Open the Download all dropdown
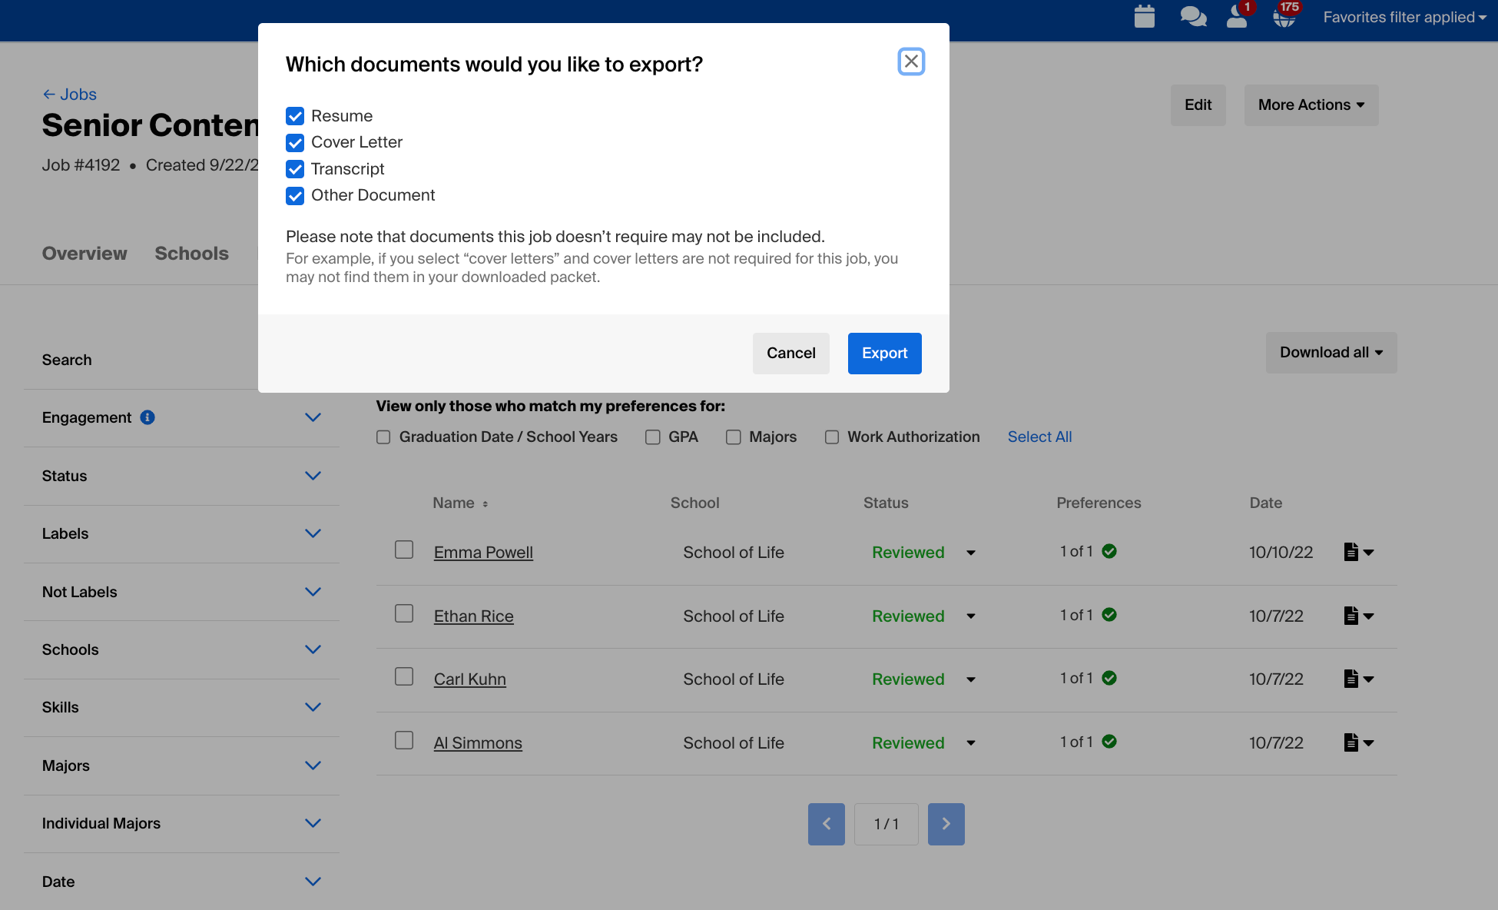The width and height of the screenshot is (1498, 910). [x=1331, y=352]
